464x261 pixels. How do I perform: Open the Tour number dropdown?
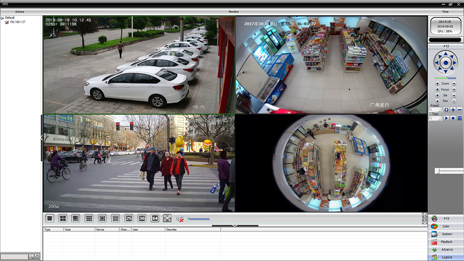point(440,118)
